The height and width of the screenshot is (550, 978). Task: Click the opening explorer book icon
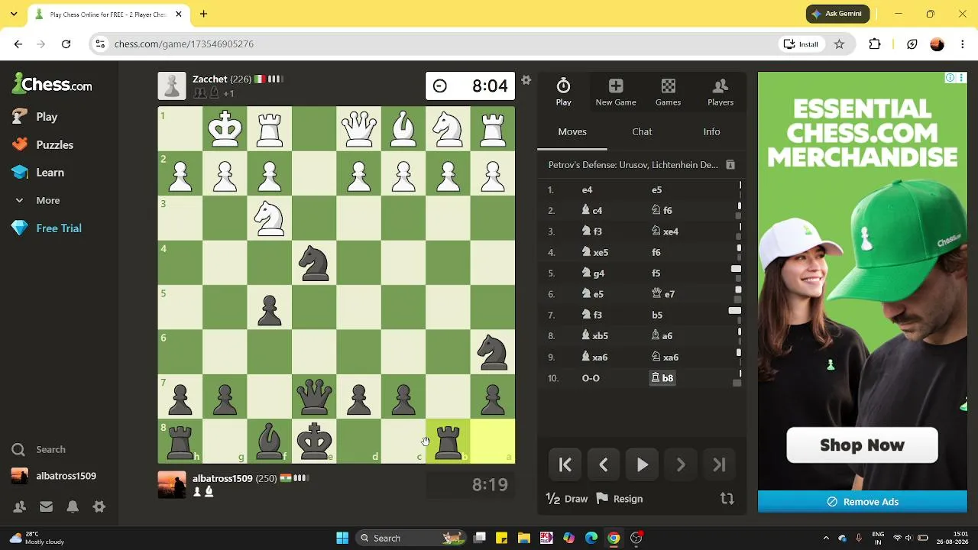coord(730,165)
